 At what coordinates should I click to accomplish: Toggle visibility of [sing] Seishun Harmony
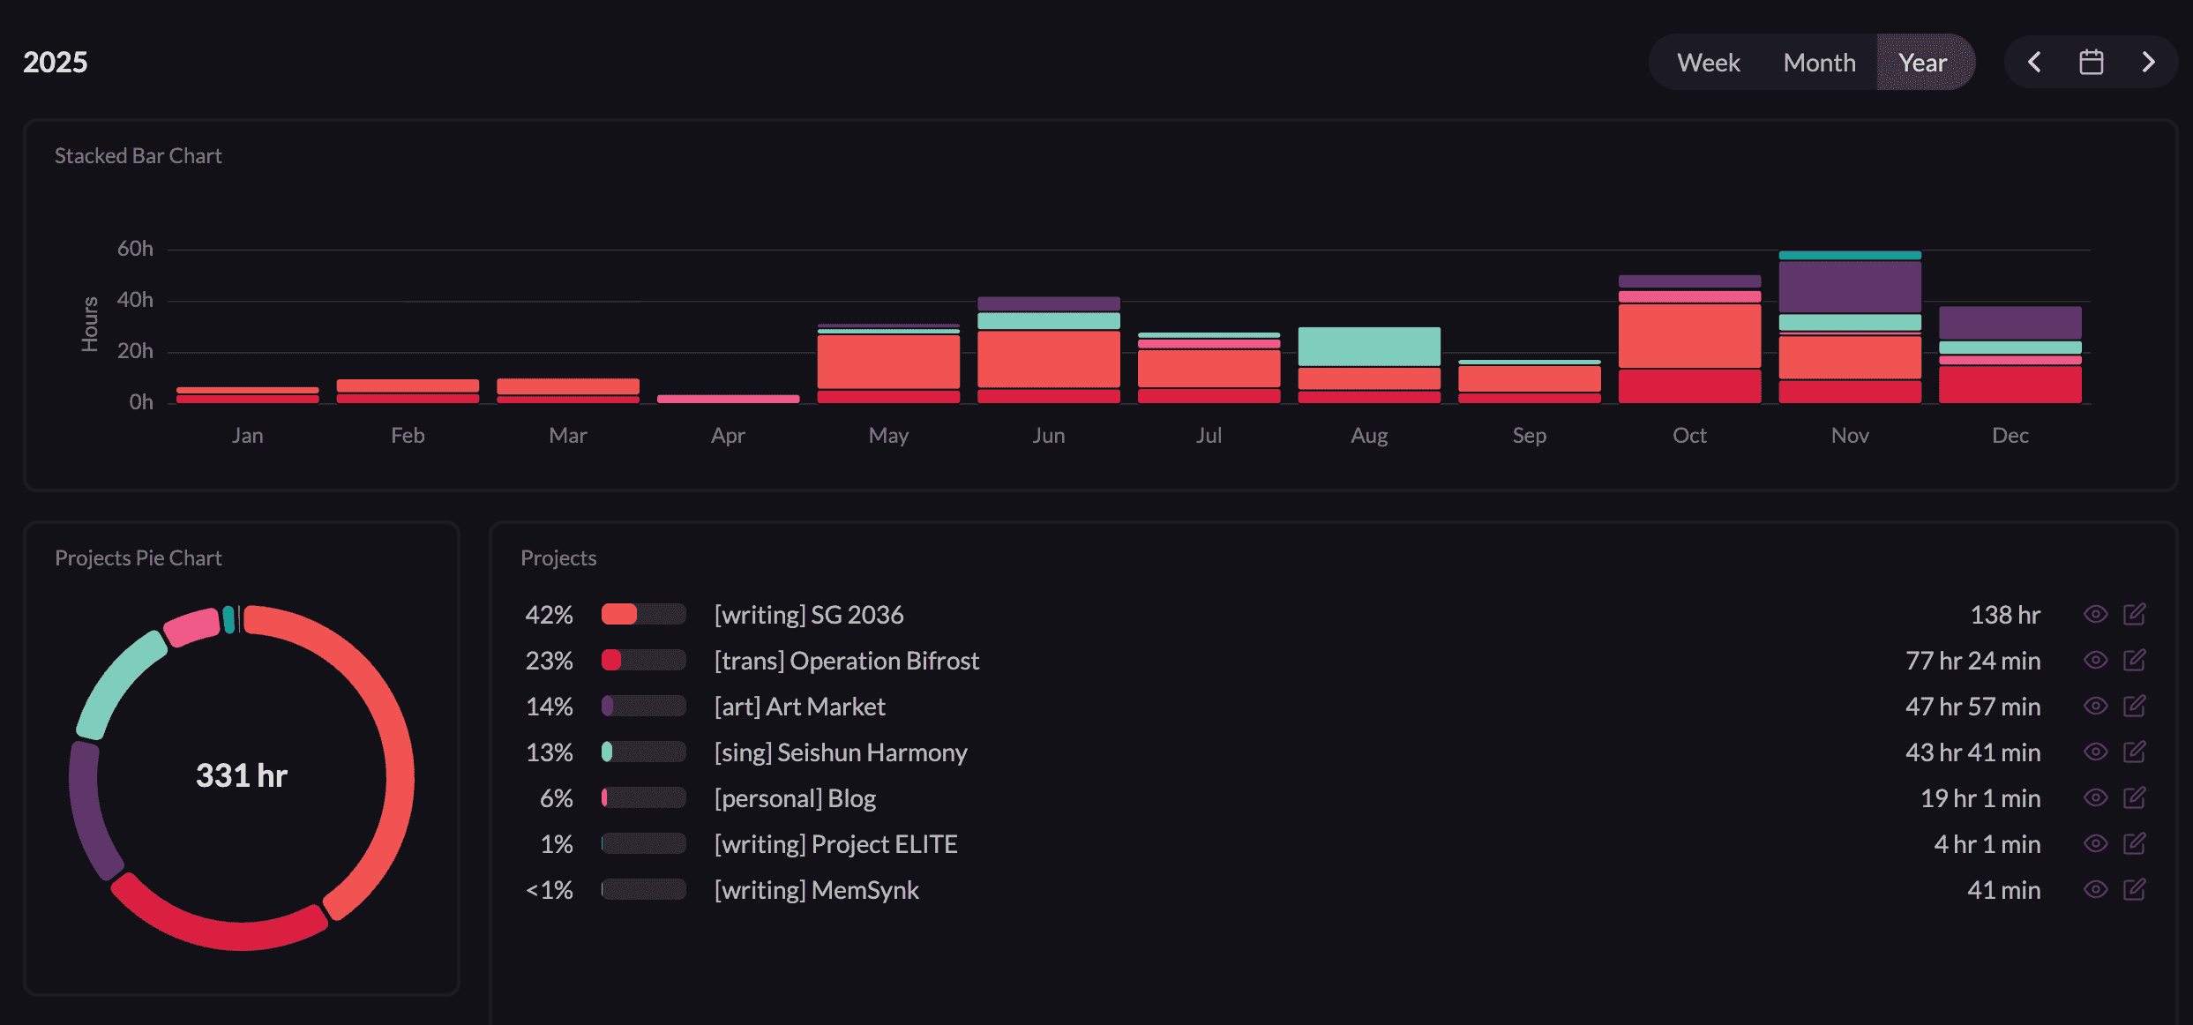tap(2096, 752)
